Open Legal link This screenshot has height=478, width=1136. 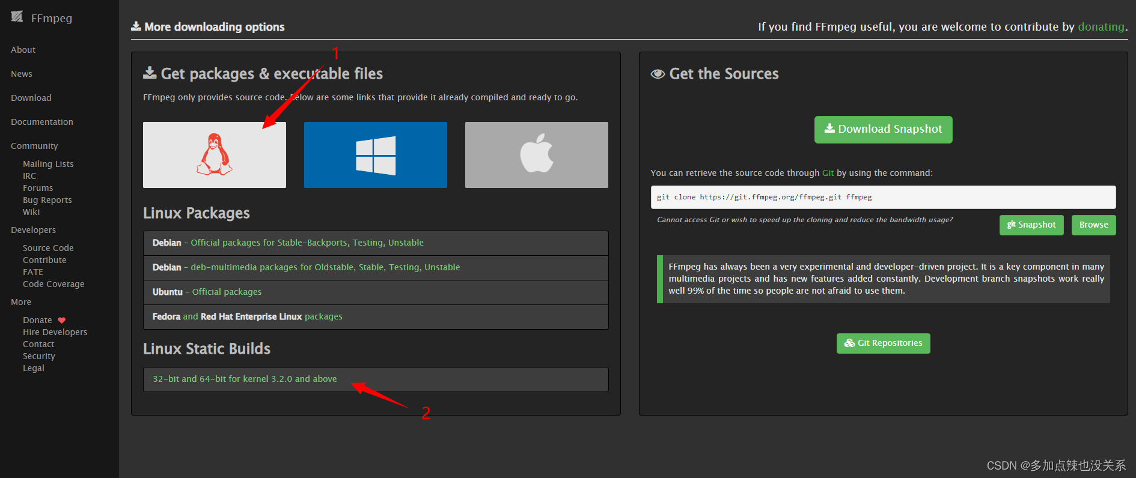(x=34, y=368)
